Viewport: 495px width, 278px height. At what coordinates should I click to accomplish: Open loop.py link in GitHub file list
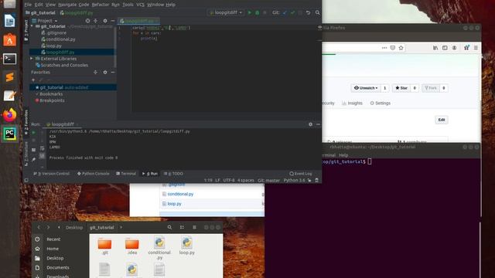[174, 204]
